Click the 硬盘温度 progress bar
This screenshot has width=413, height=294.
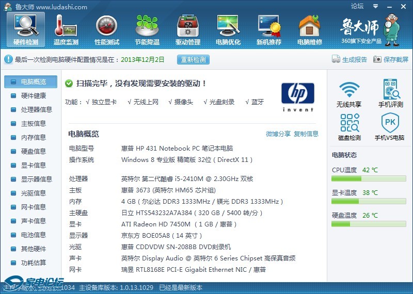pyautogui.click(x=369, y=224)
